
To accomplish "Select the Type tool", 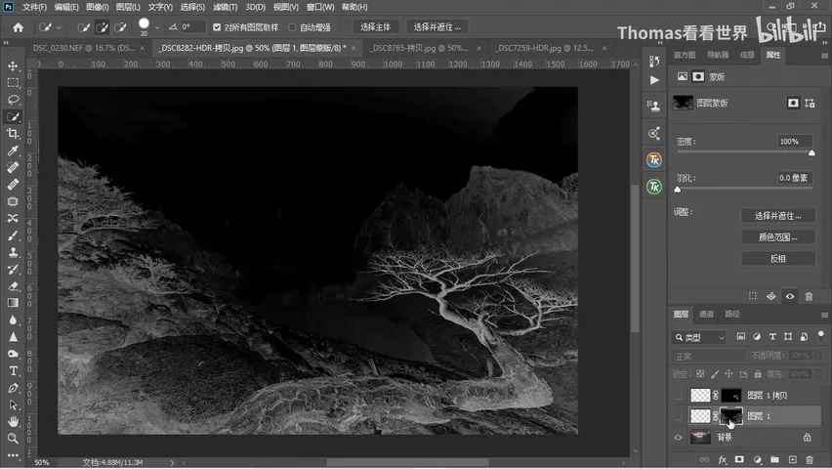I will pos(13,370).
